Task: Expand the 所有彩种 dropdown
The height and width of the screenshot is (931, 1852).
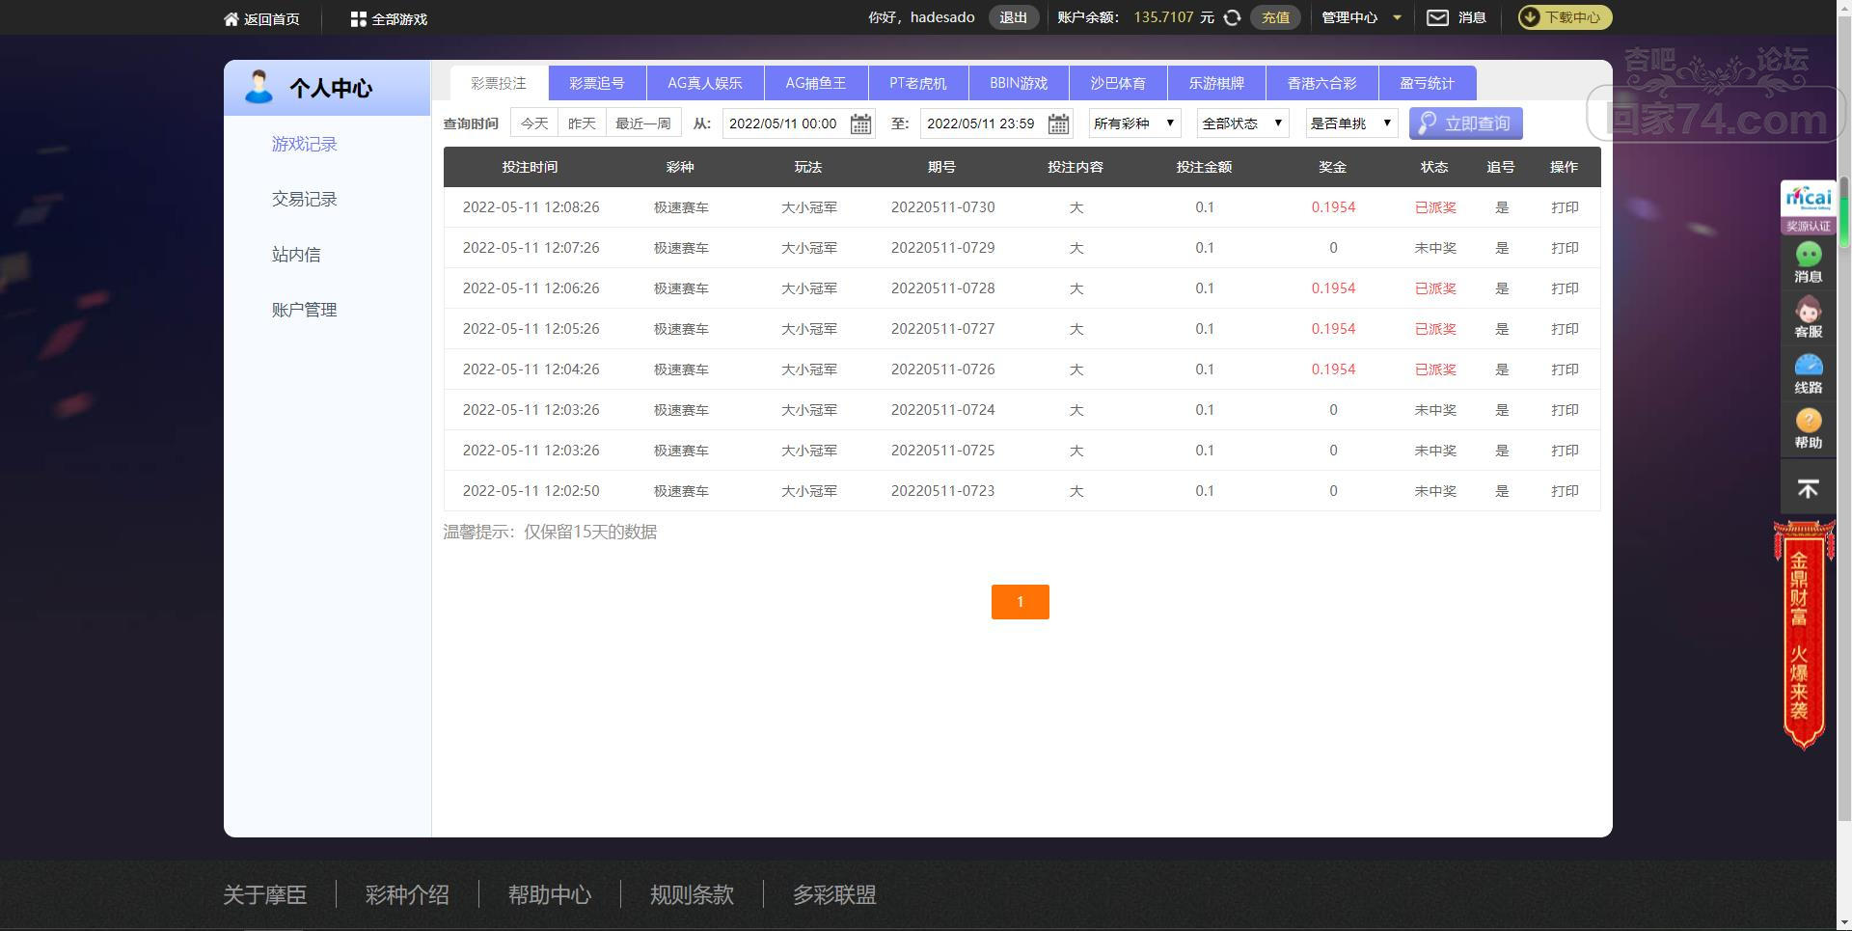Action: point(1134,123)
